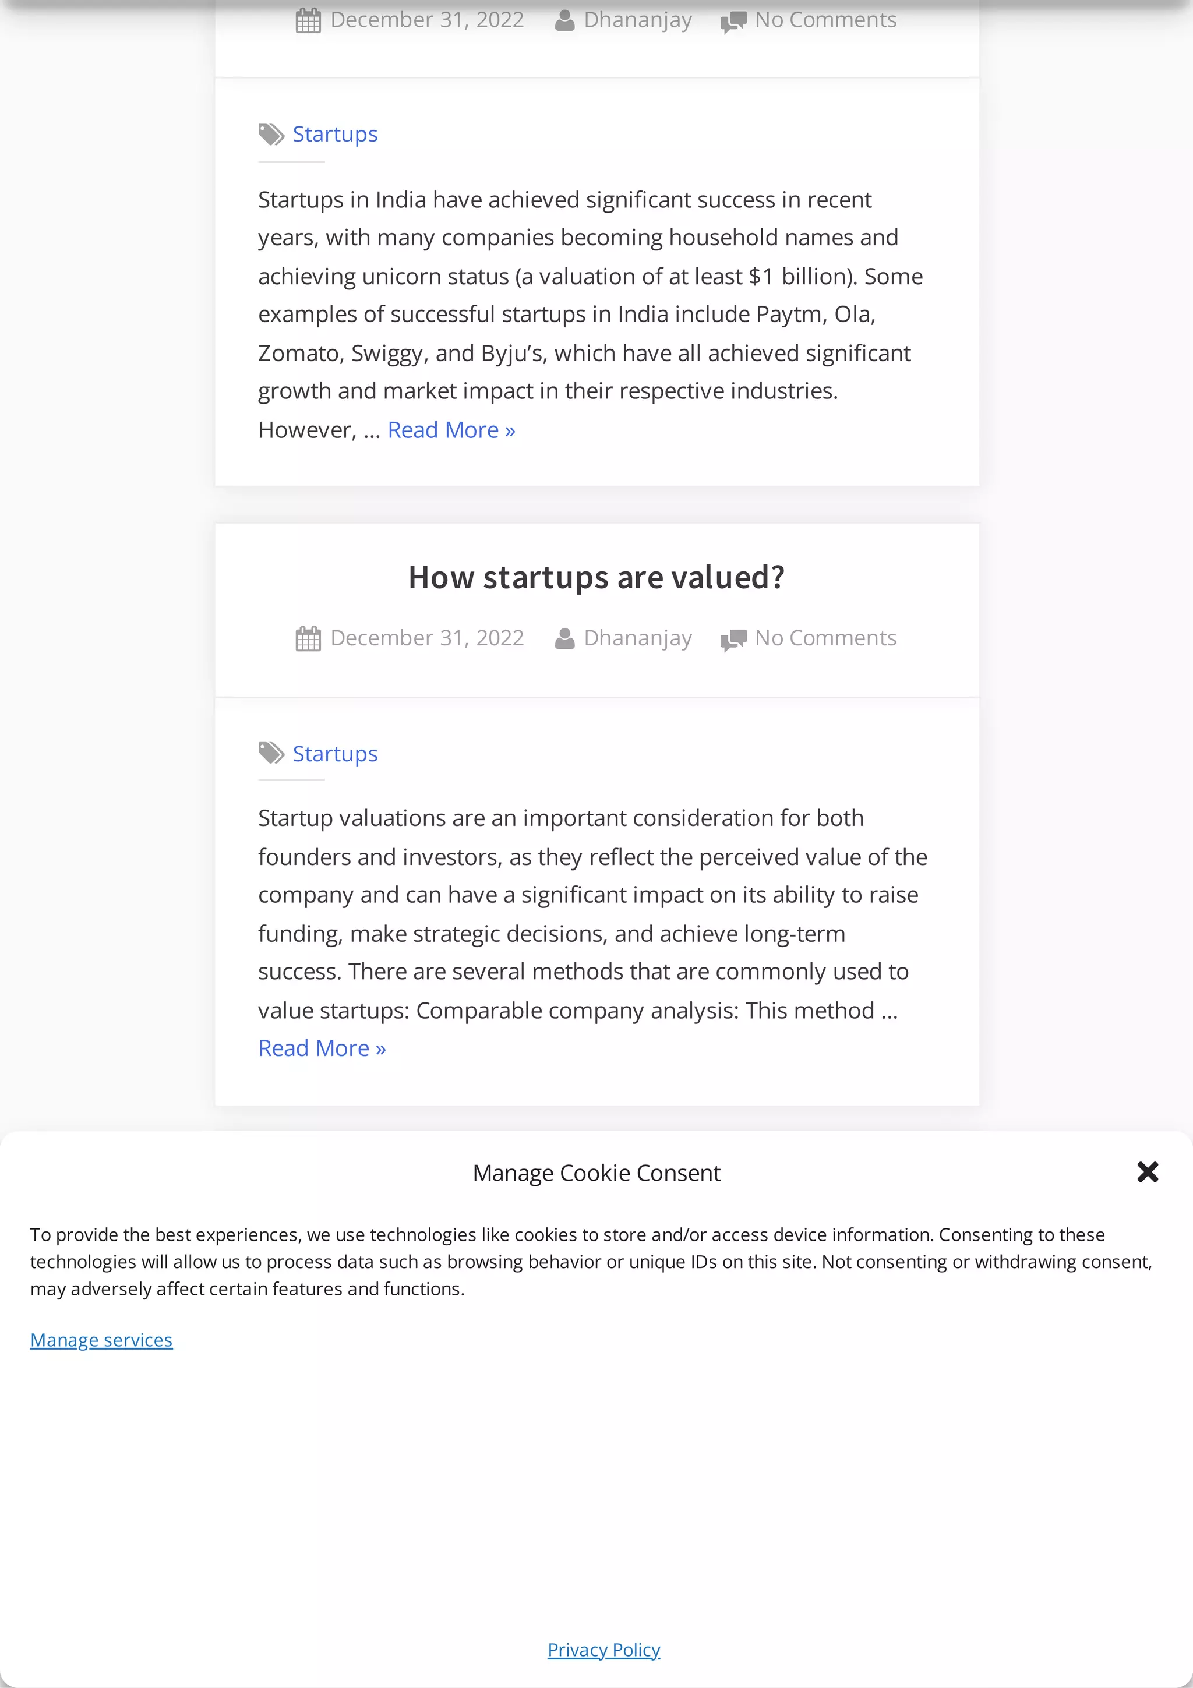Click the calendar icon in the top post meta
The width and height of the screenshot is (1193, 1688).
point(308,20)
